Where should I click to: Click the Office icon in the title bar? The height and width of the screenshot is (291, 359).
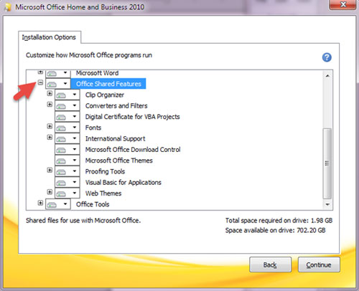[8, 7]
